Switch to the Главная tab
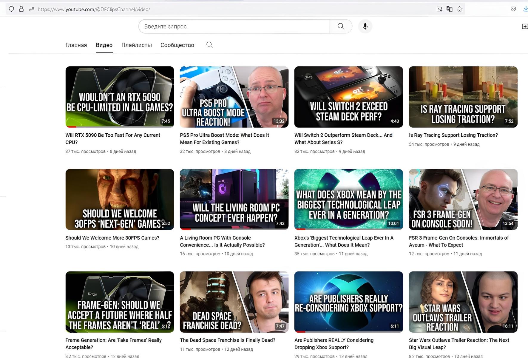528x358 pixels. 76,45
